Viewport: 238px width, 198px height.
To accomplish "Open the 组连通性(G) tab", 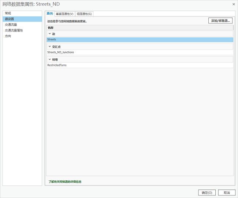I will tap(84, 14).
